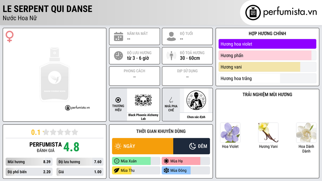Image resolution: width=322 pixels, height=181 pixels.
Task: Click the Dịp sử dụng occasion card
Action: point(187,76)
